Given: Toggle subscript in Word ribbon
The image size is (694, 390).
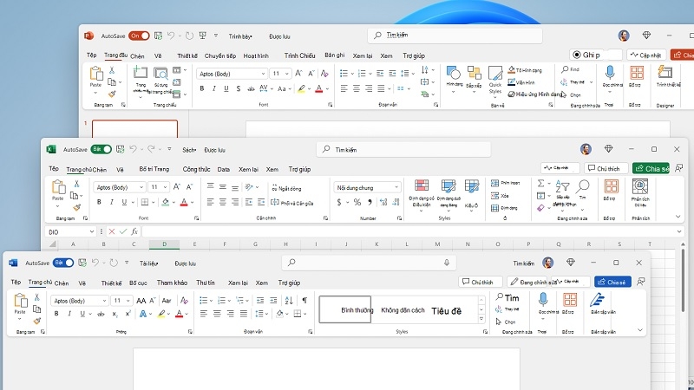Looking at the screenshot, I should (115, 314).
